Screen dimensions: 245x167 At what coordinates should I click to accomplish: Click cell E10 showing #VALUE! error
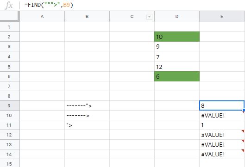(222, 115)
